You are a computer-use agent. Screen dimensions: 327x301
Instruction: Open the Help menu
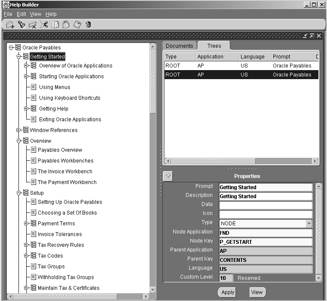[x=51, y=14]
